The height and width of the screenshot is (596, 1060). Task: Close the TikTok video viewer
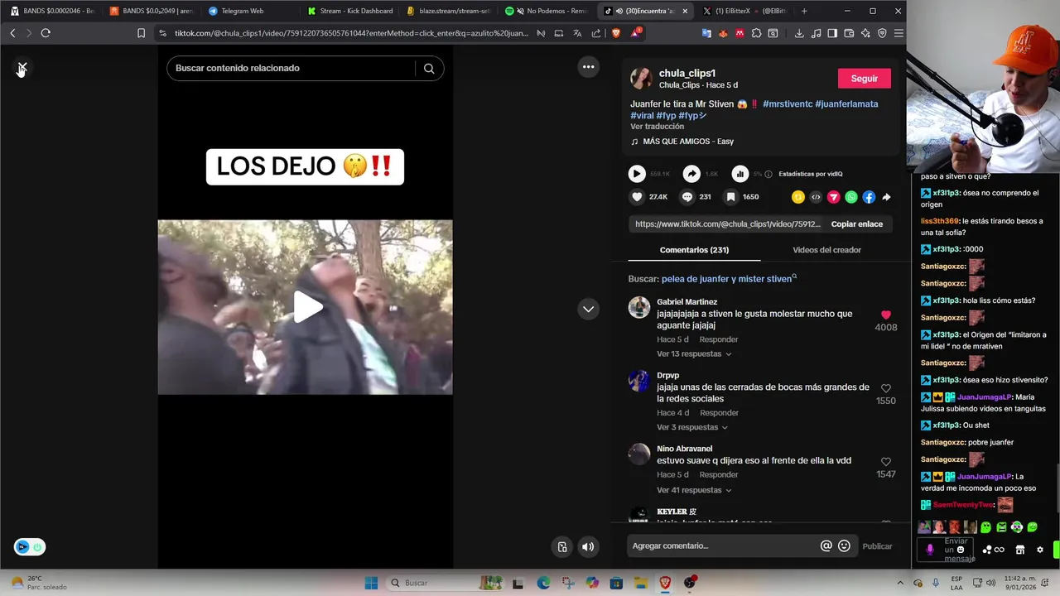coord(22,68)
